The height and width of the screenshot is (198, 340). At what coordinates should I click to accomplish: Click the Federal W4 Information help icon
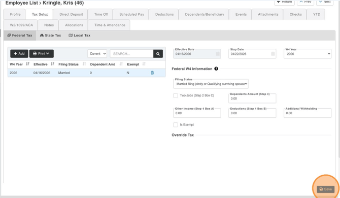point(216,69)
